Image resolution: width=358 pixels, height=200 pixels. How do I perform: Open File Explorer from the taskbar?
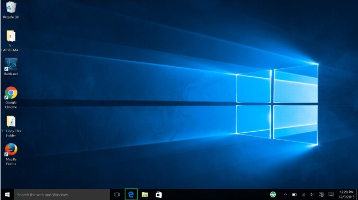tap(145, 195)
